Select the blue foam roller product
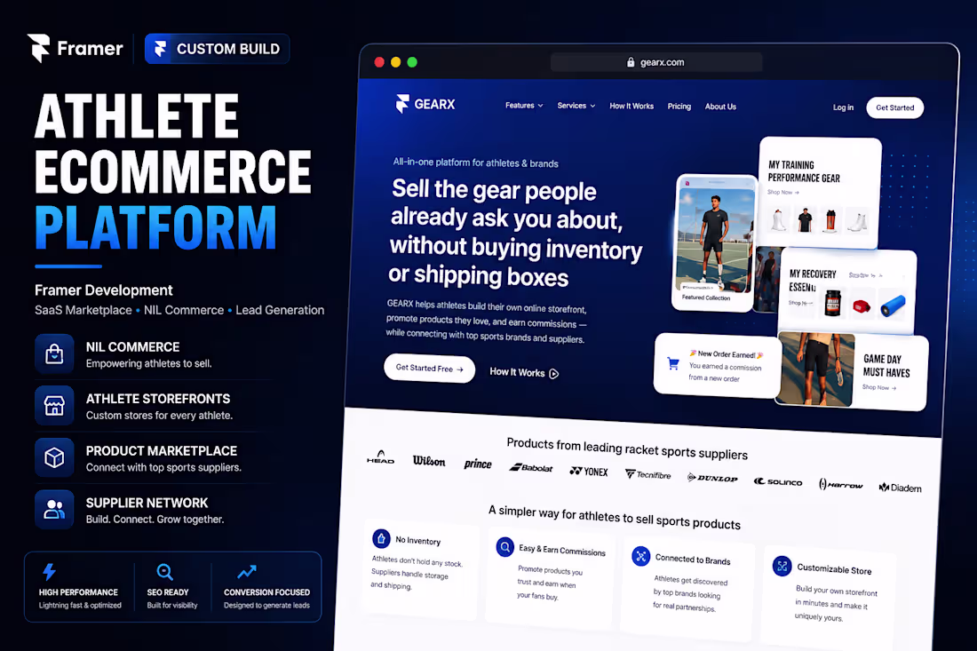977x651 pixels. tap(893, 306)
